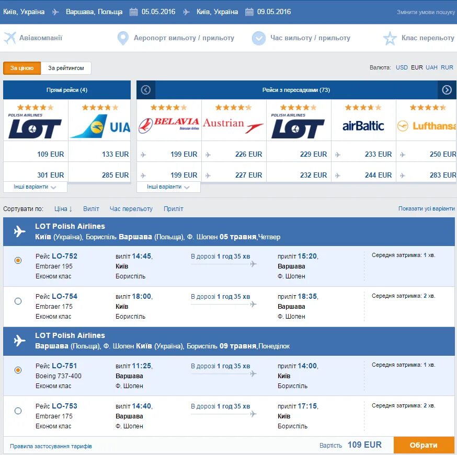Image resolution: width=457 pixels, height=455 pixels.
Task: Select the Austrian airline logo
Action: [x=233, y=125]
